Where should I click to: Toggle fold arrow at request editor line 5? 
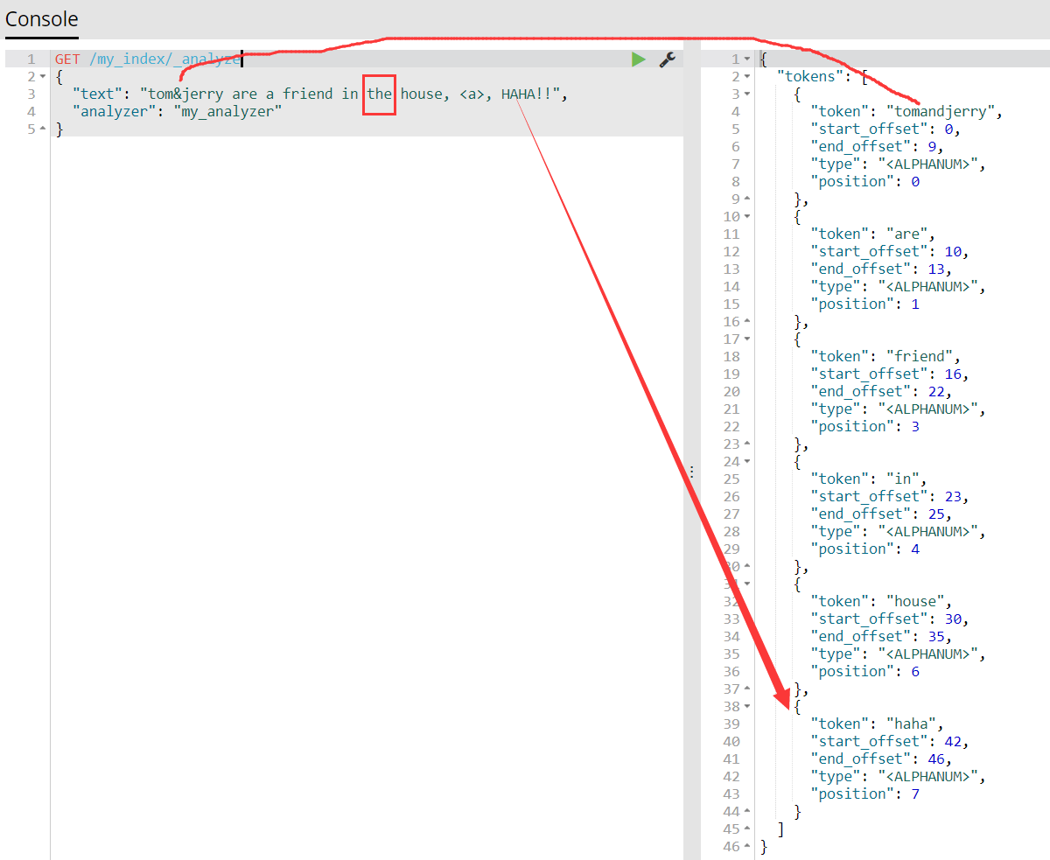tap(44, 129)
